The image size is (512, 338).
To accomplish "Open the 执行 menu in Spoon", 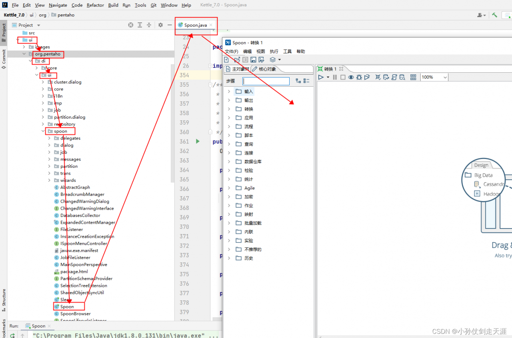I will 274,52.
